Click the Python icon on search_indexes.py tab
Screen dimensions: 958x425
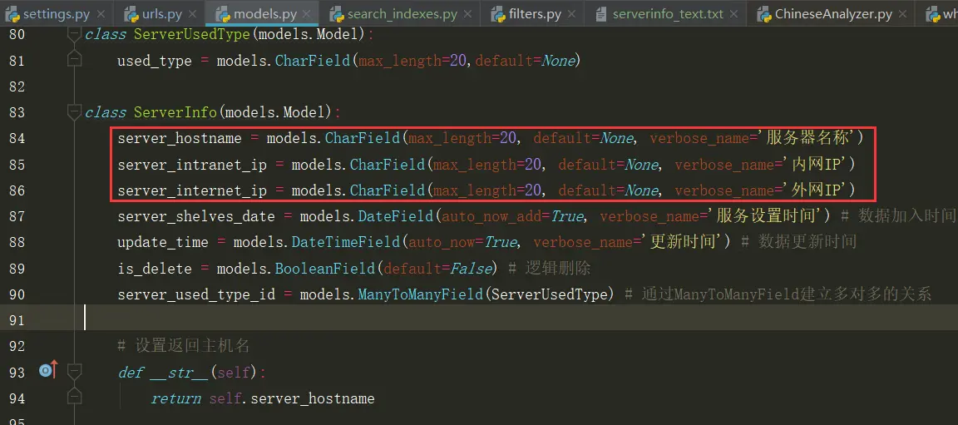(336, 13)
